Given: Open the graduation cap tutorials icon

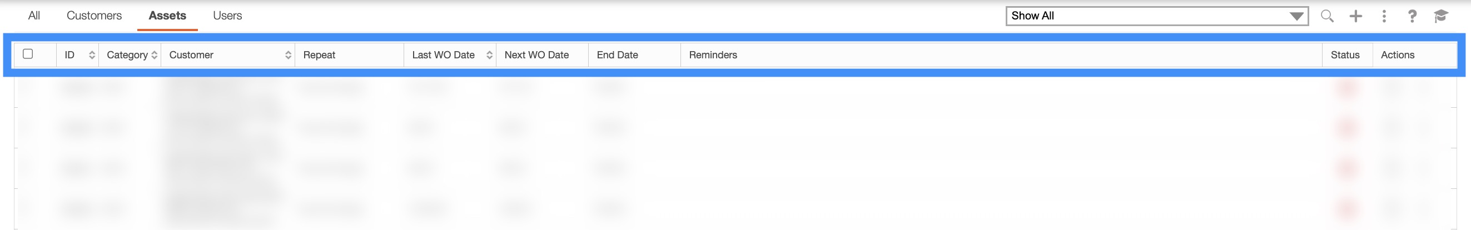Looking at the screenshot, I should pyautogui.click(x=1441, y=16).
